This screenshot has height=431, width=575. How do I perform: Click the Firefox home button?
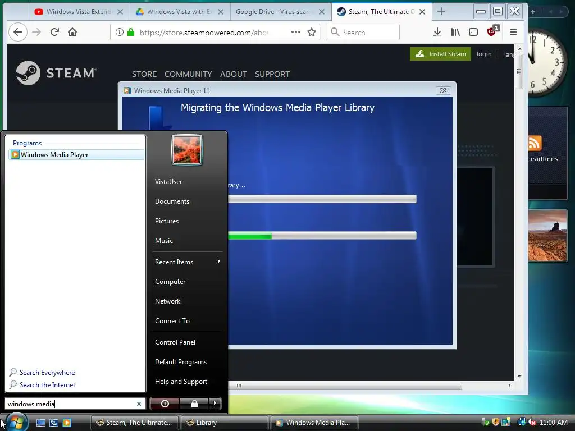[x=72, y=32]
